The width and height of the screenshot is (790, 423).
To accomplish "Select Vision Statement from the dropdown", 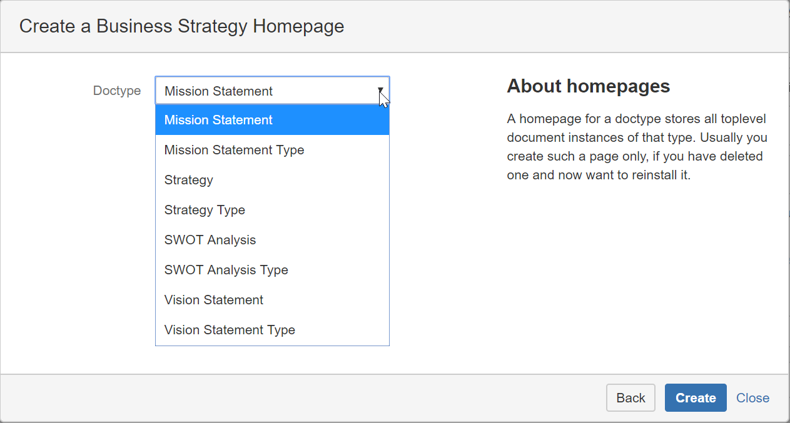I will coord(272,300).
